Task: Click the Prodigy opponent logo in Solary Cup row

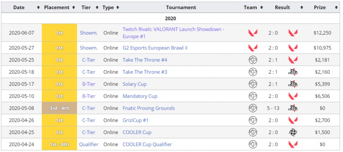Action: click(x=293, y=84)
